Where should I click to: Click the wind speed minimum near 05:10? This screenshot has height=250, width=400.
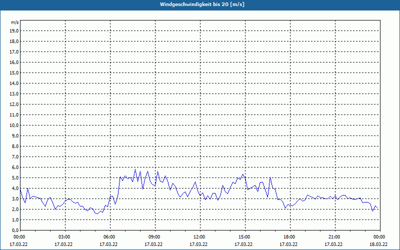97,214
